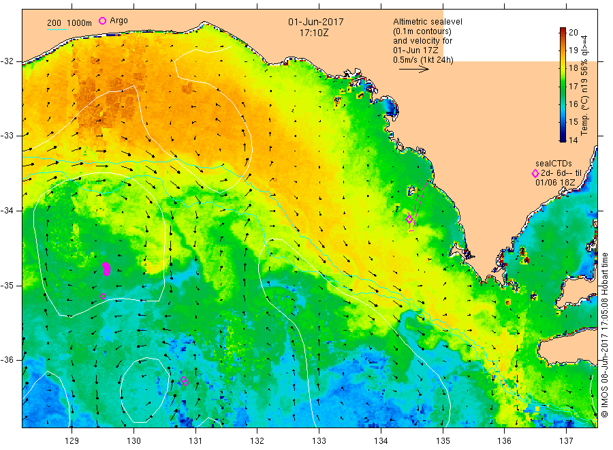Screen dimensions: 613x450
Task: Click longitude axis label 137
Action: click(x=566, y=441)
